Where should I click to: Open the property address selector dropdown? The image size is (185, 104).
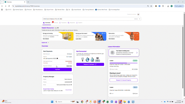(92, 19)
